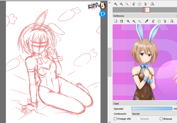Rotate Reference image right
This screenshot has width=177, height=123.
coord(165,21)
